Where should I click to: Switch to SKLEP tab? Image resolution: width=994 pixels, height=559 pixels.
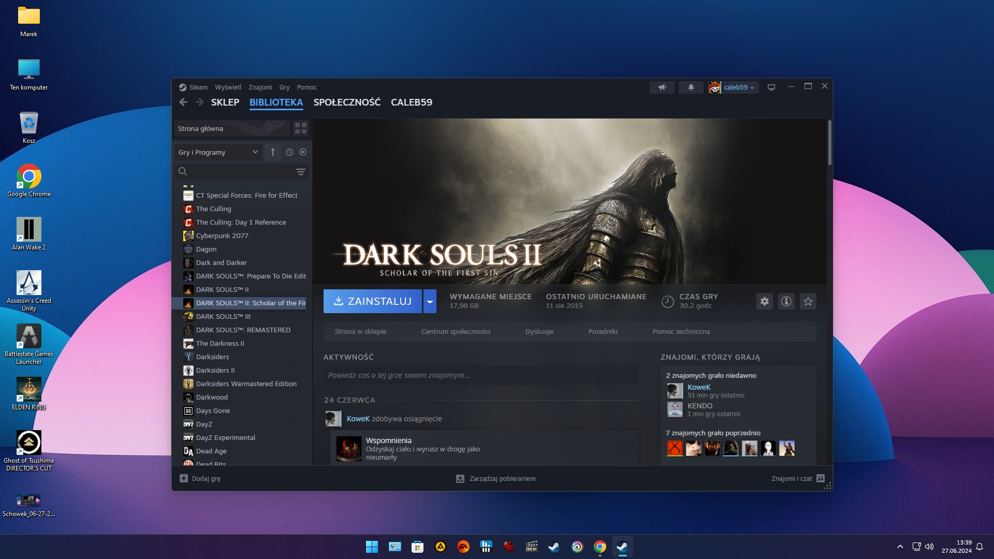[225, 102]
